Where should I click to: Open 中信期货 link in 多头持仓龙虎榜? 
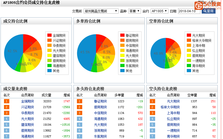[100, 113]
